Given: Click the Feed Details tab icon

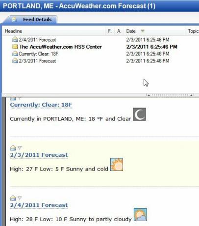Looking at the screenshot, I should tap(14, 20).
